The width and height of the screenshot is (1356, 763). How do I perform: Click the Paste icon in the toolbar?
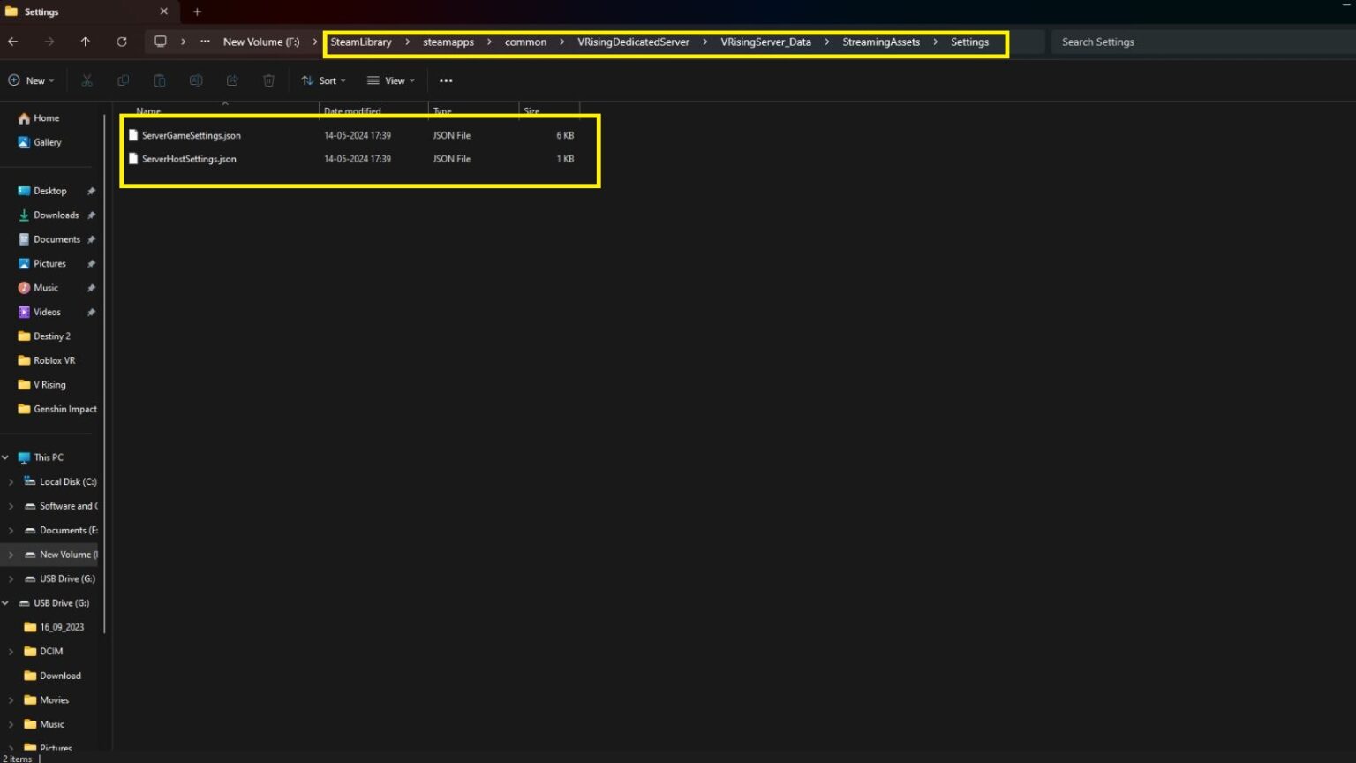pos(160,80)
